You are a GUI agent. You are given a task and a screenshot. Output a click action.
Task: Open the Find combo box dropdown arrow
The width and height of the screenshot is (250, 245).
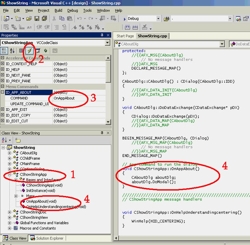230,18
